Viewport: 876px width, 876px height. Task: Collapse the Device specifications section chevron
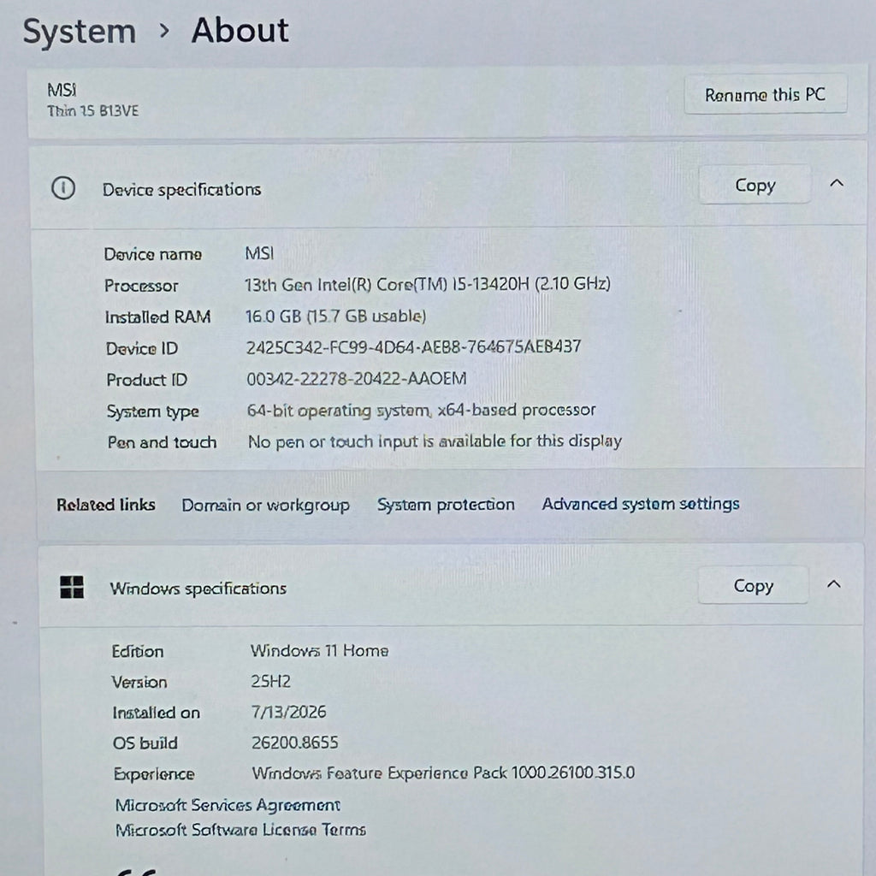pos(837,183)
